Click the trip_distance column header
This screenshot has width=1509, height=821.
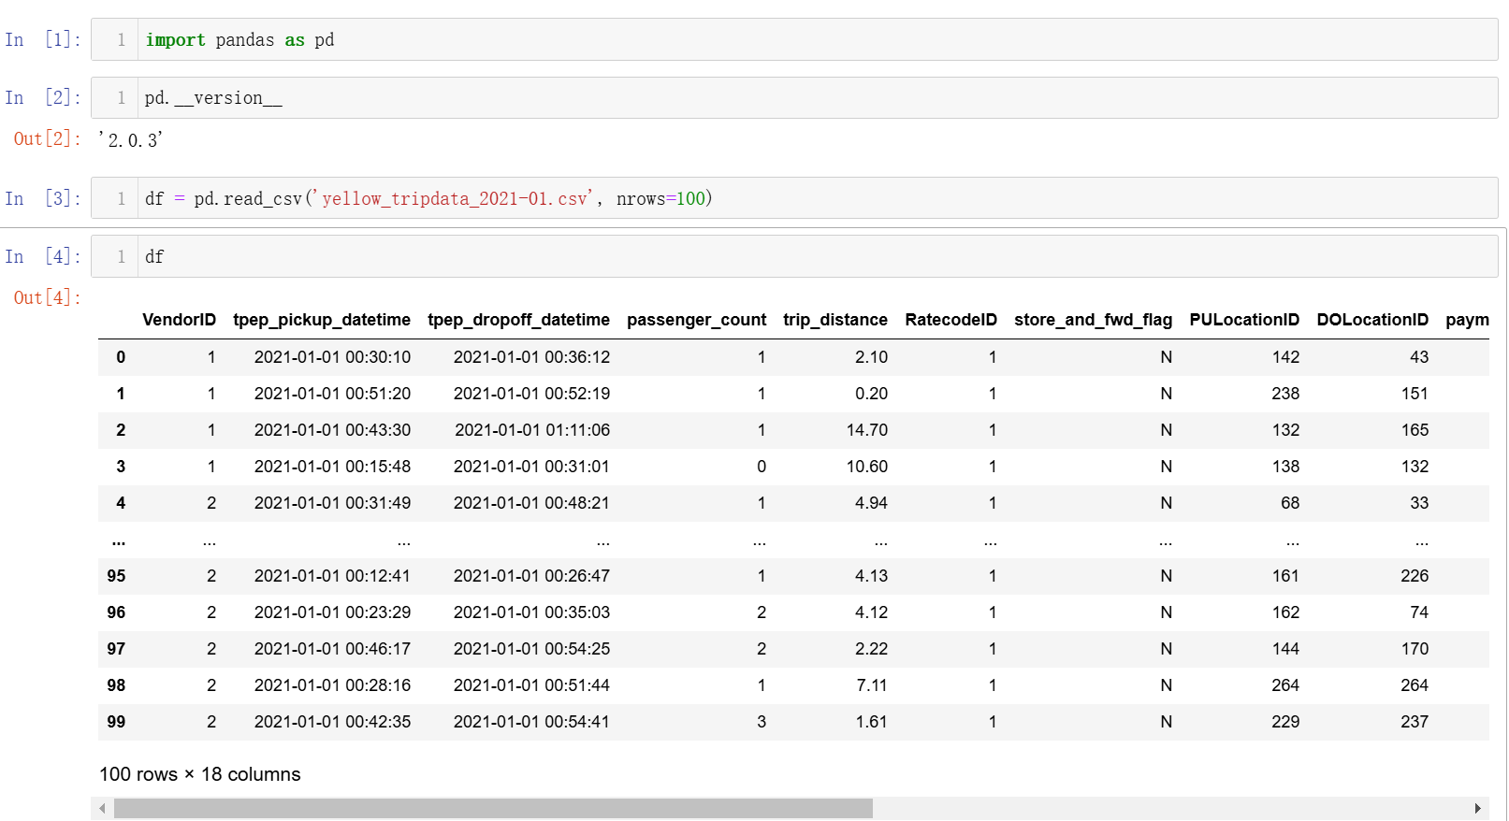coord(835,320)
